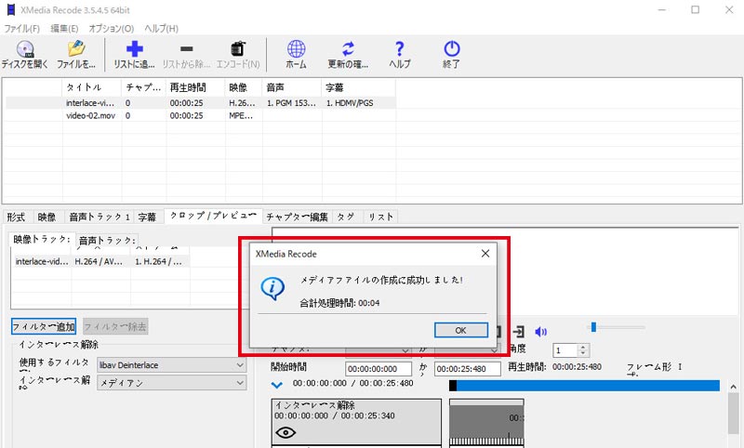Click the 映像 column header in file list
744x448 pixels.
(244, 87)
